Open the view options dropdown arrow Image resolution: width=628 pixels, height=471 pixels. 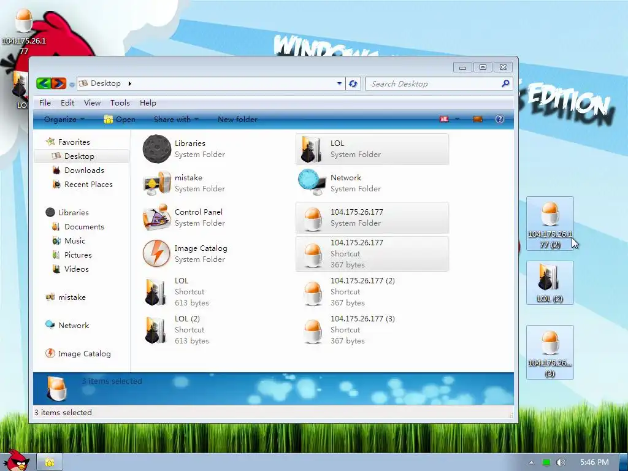coord(457,119)
